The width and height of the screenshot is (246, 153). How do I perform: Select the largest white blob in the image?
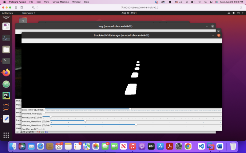[x=131, y=89]
